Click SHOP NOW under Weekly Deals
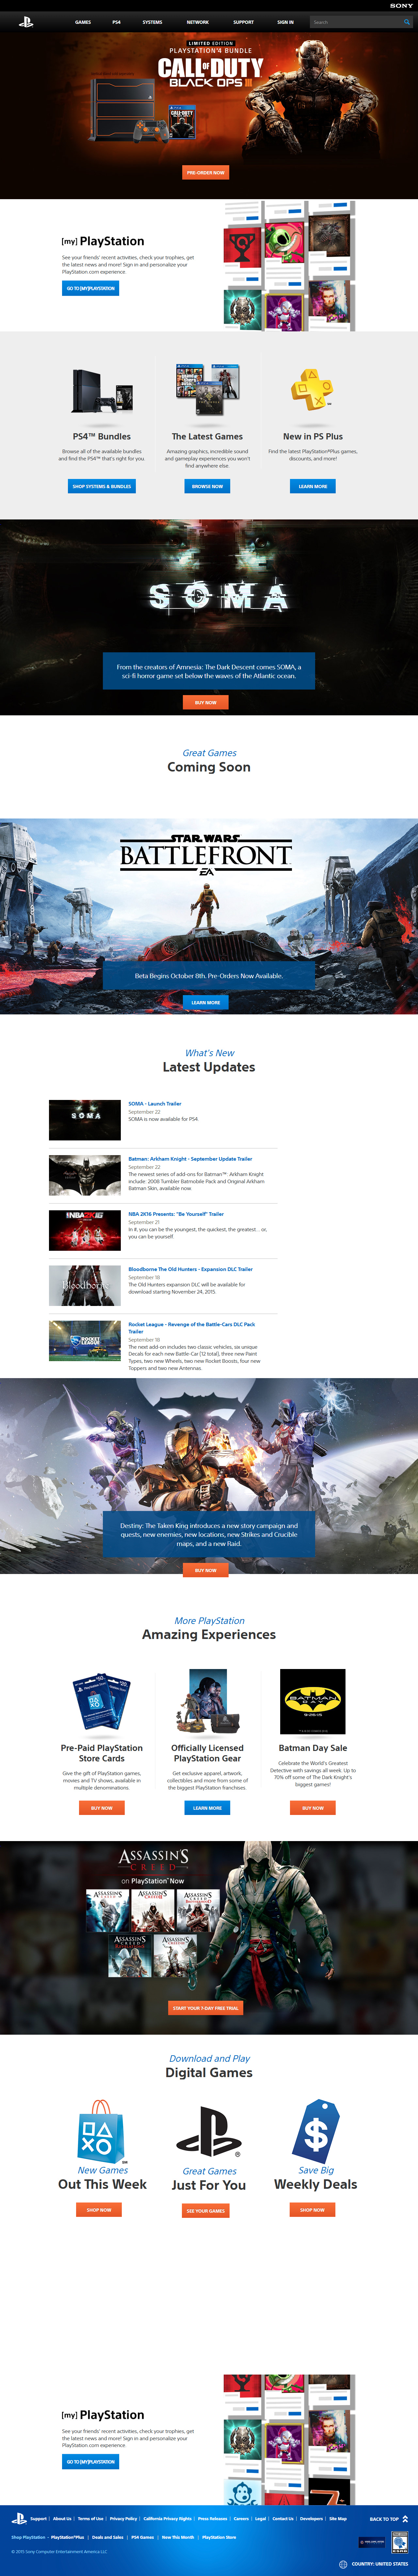This screenshot has height=2576, width=418. tap(312, 2210)
